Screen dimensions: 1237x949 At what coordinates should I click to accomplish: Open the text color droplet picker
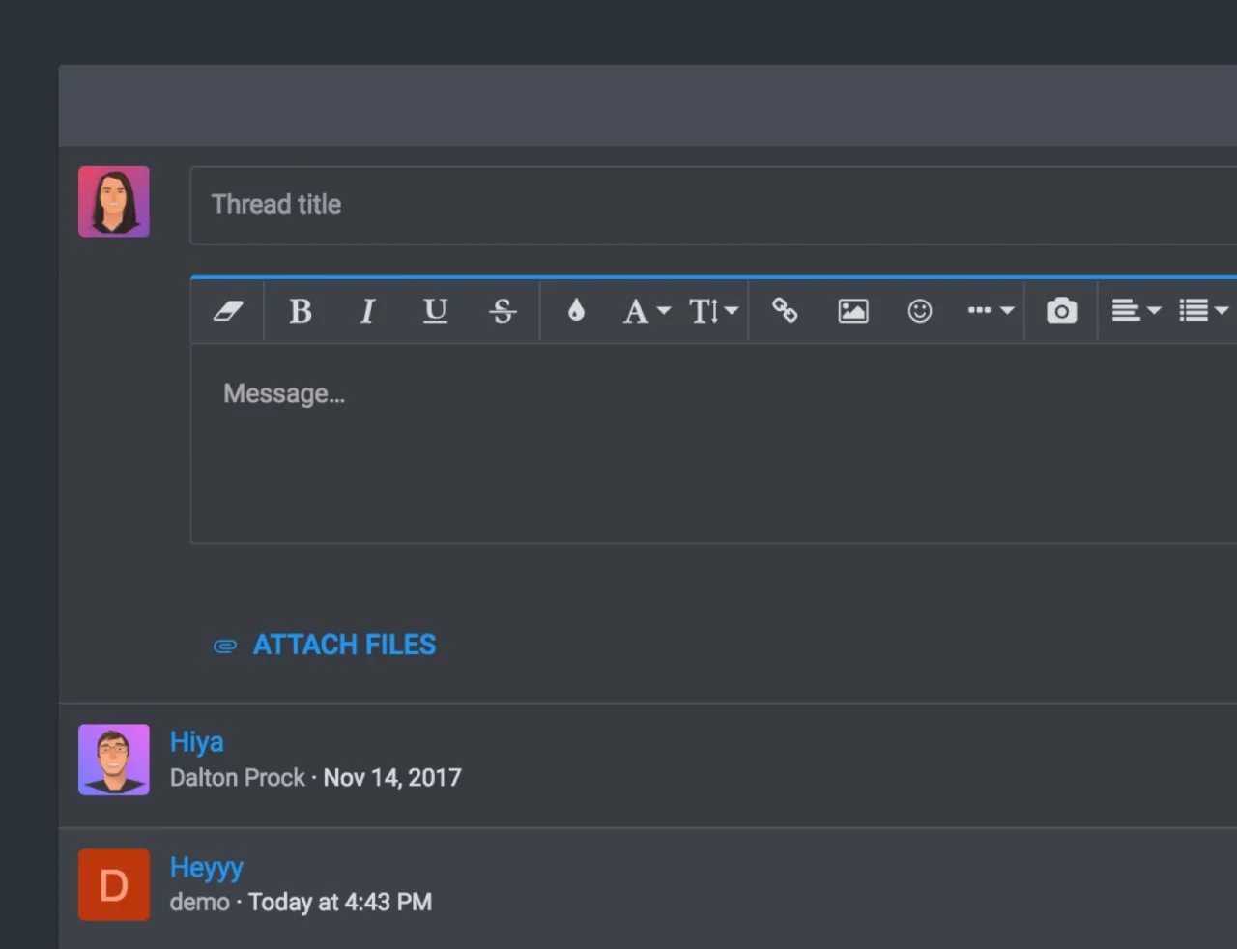pyautogui.click(x=576, y=311)
